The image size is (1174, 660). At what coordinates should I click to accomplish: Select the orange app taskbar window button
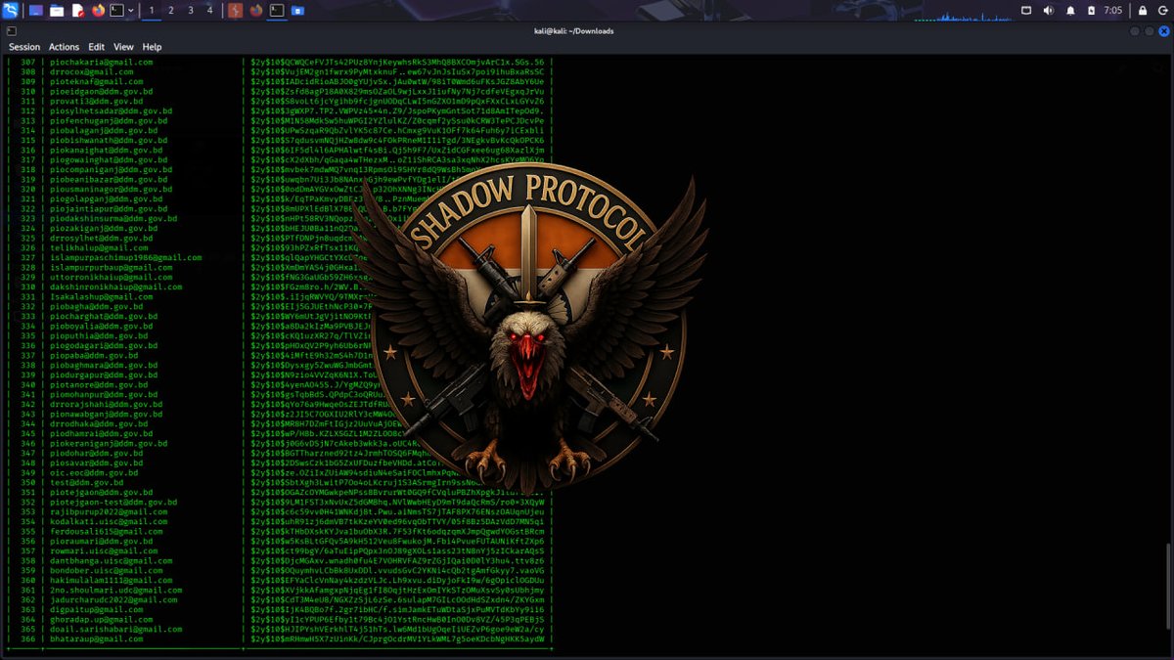point(235,11)
